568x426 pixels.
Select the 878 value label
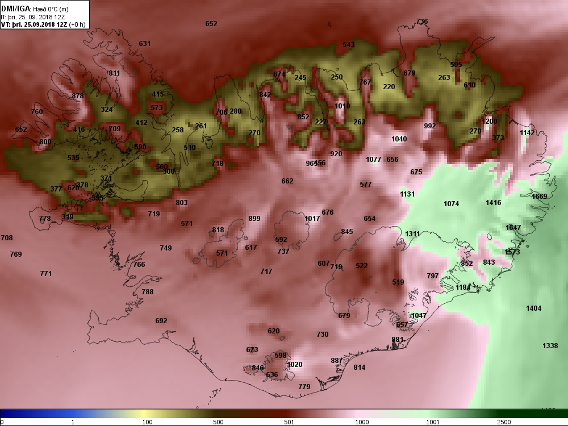78,96
